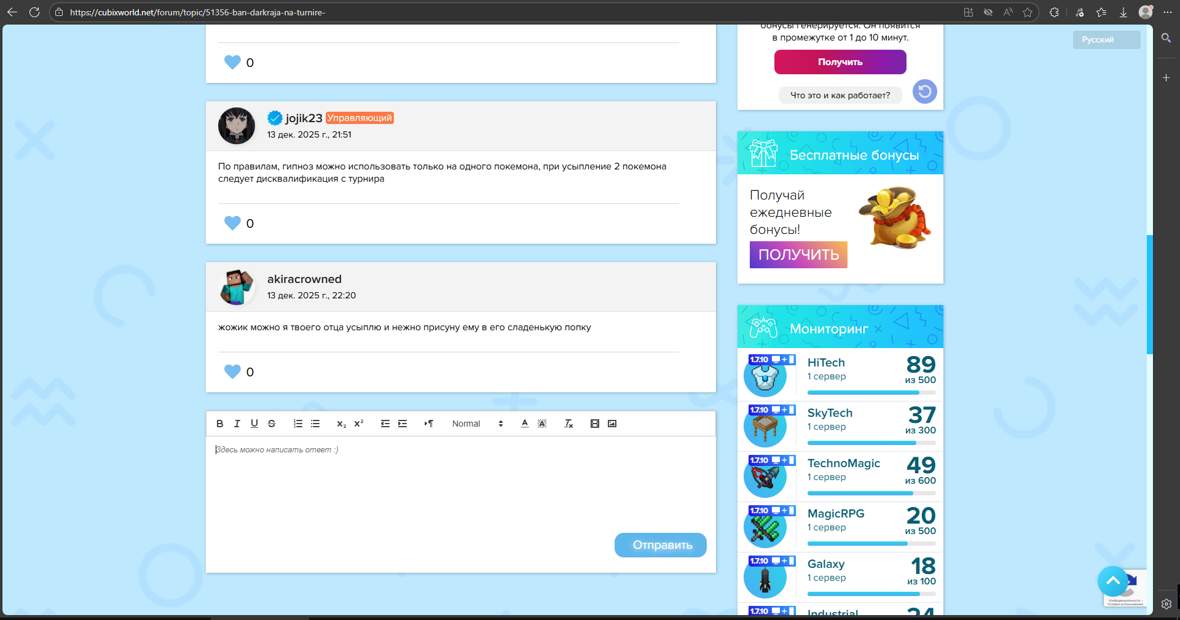Like jojik23's post with the heart
This screenshot has height=620, width=1180.
(x=232, y=223)
